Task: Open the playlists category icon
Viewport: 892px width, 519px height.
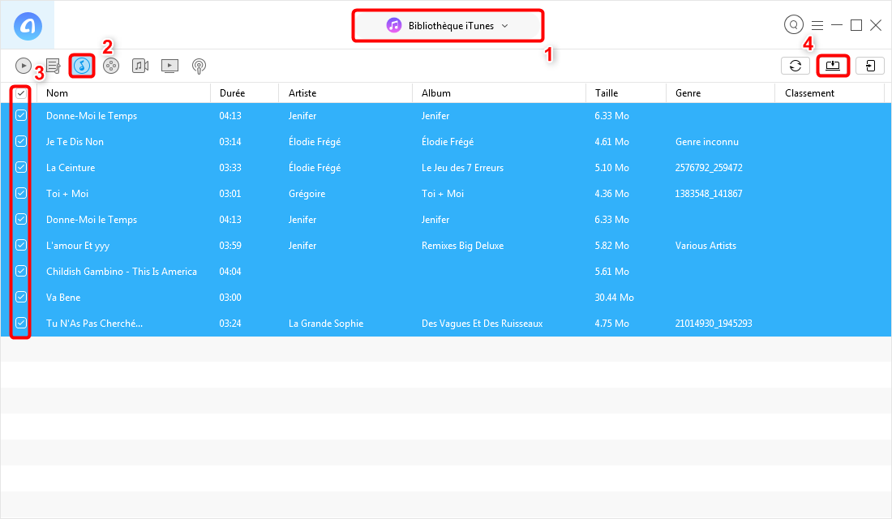Action: point(54,66)
